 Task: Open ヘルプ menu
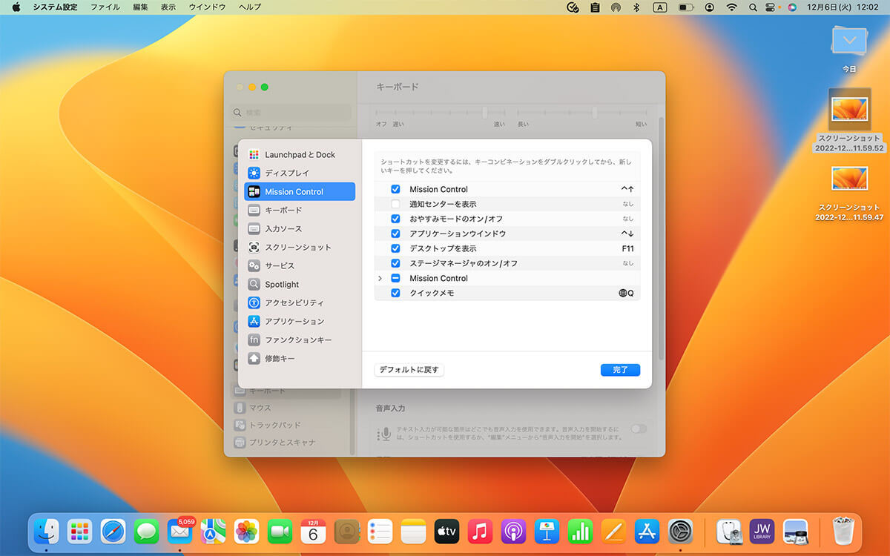pos(250,7)
